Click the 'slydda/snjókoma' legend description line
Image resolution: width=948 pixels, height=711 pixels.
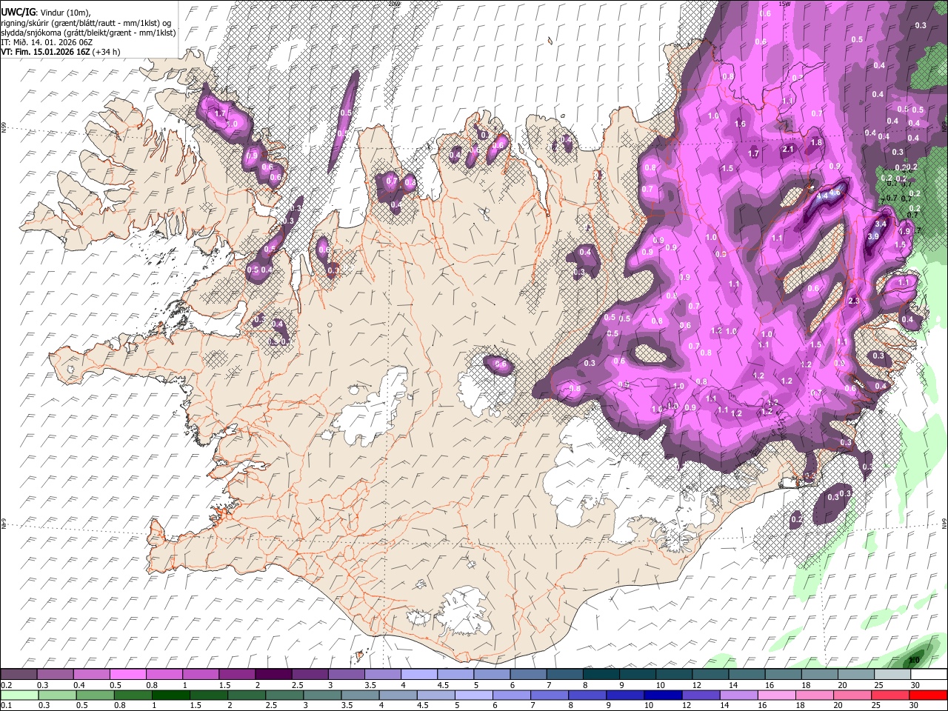pos(88,33)
